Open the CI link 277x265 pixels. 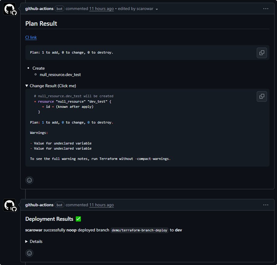(x=31, y=38)
